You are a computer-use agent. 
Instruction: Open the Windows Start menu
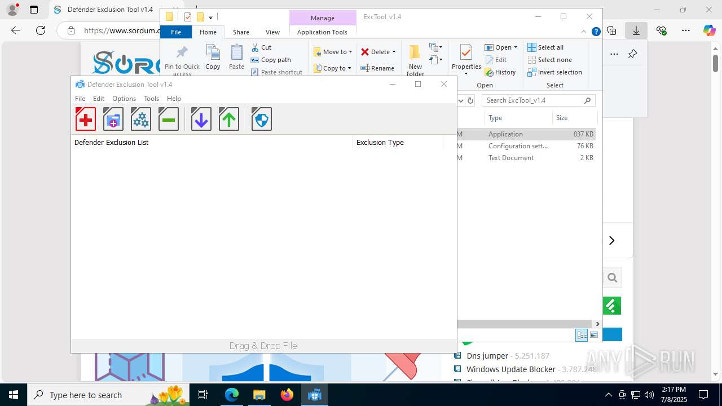pyautogui.click(x=14, y=395)
